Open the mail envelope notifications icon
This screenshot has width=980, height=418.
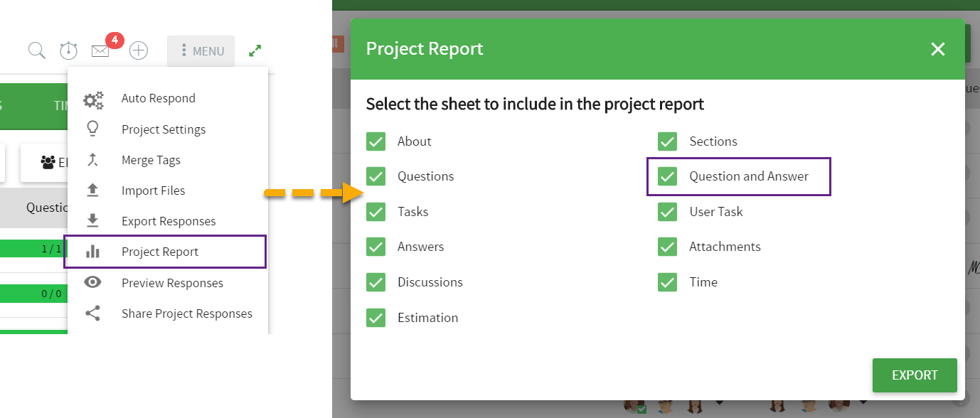(100, 51)
